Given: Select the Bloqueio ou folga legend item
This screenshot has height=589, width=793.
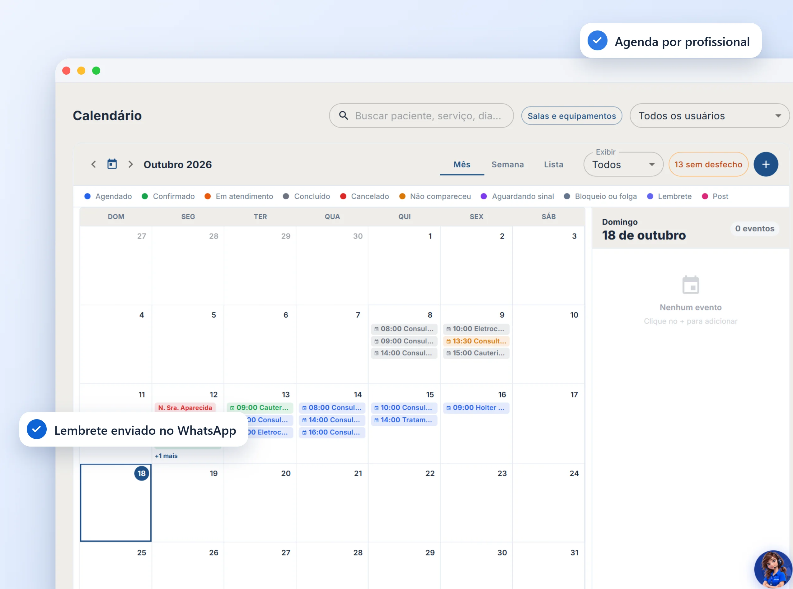Looking at the screenshot, I should click(600, 197).
